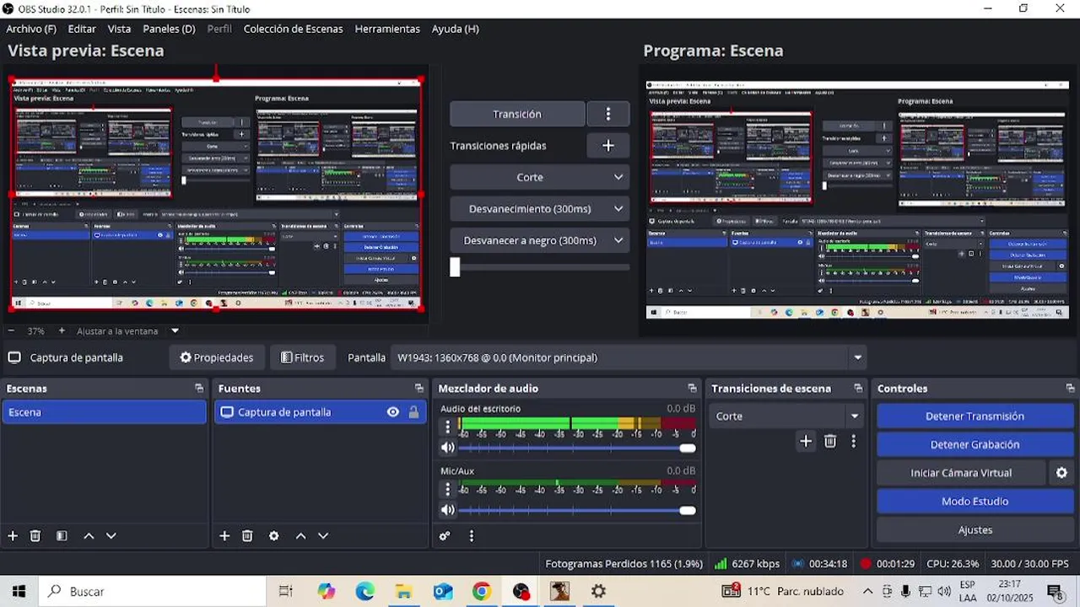The width and height of the screenshot is (1080, 607).
Task: Add a new source in Fuentes panel
Action: [224, 535]
